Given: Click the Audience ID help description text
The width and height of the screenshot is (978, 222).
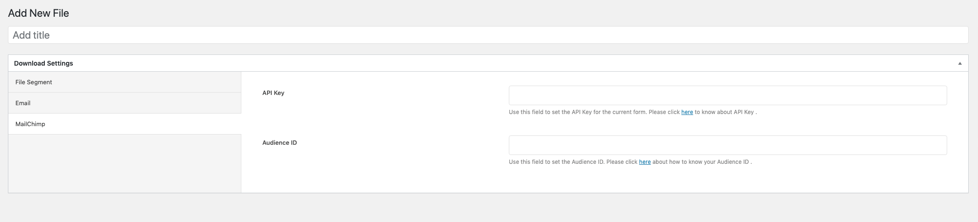Looking at the screenshot, I should tap(572, 162).
